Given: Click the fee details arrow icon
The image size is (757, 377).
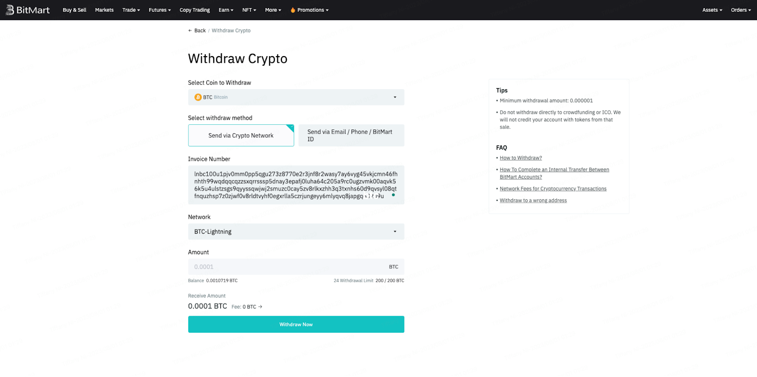Looking at the screenshot, I should click(x=260, y=307).
